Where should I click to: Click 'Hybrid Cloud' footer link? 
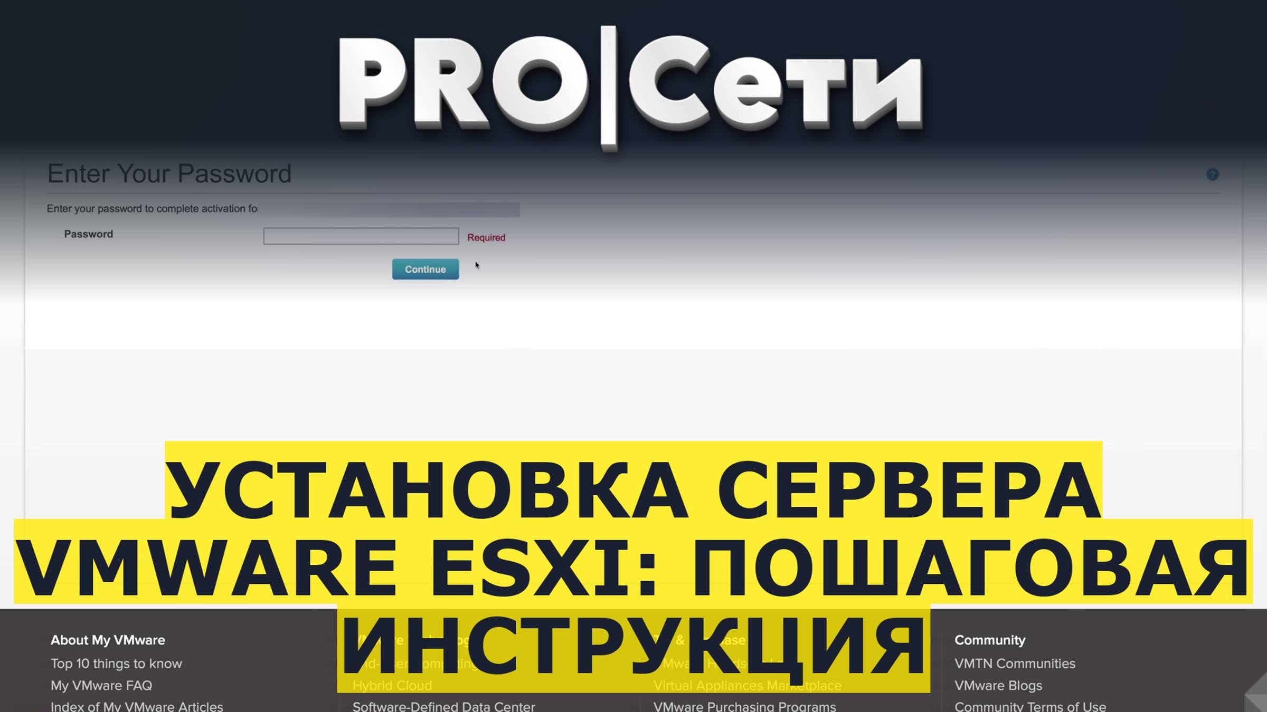(x=392, y=685)
